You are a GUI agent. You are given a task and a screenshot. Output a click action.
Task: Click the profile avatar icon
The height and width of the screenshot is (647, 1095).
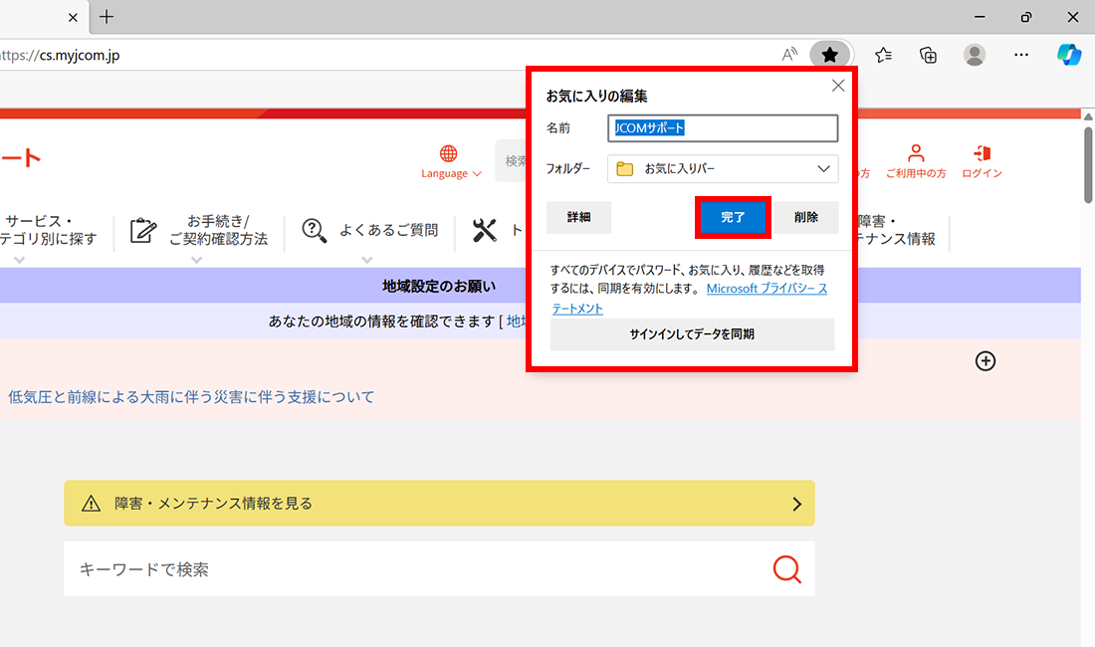click(975, 55)
